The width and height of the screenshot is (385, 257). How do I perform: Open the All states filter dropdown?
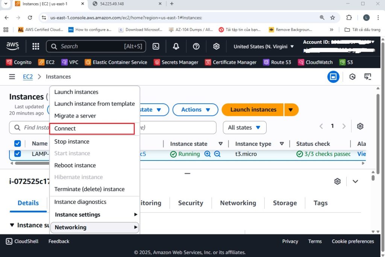click(x=244, y=127)
